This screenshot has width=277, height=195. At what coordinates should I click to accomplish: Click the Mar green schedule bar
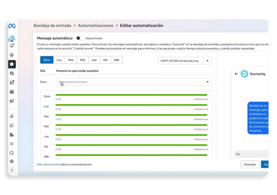tap(132, 115)
